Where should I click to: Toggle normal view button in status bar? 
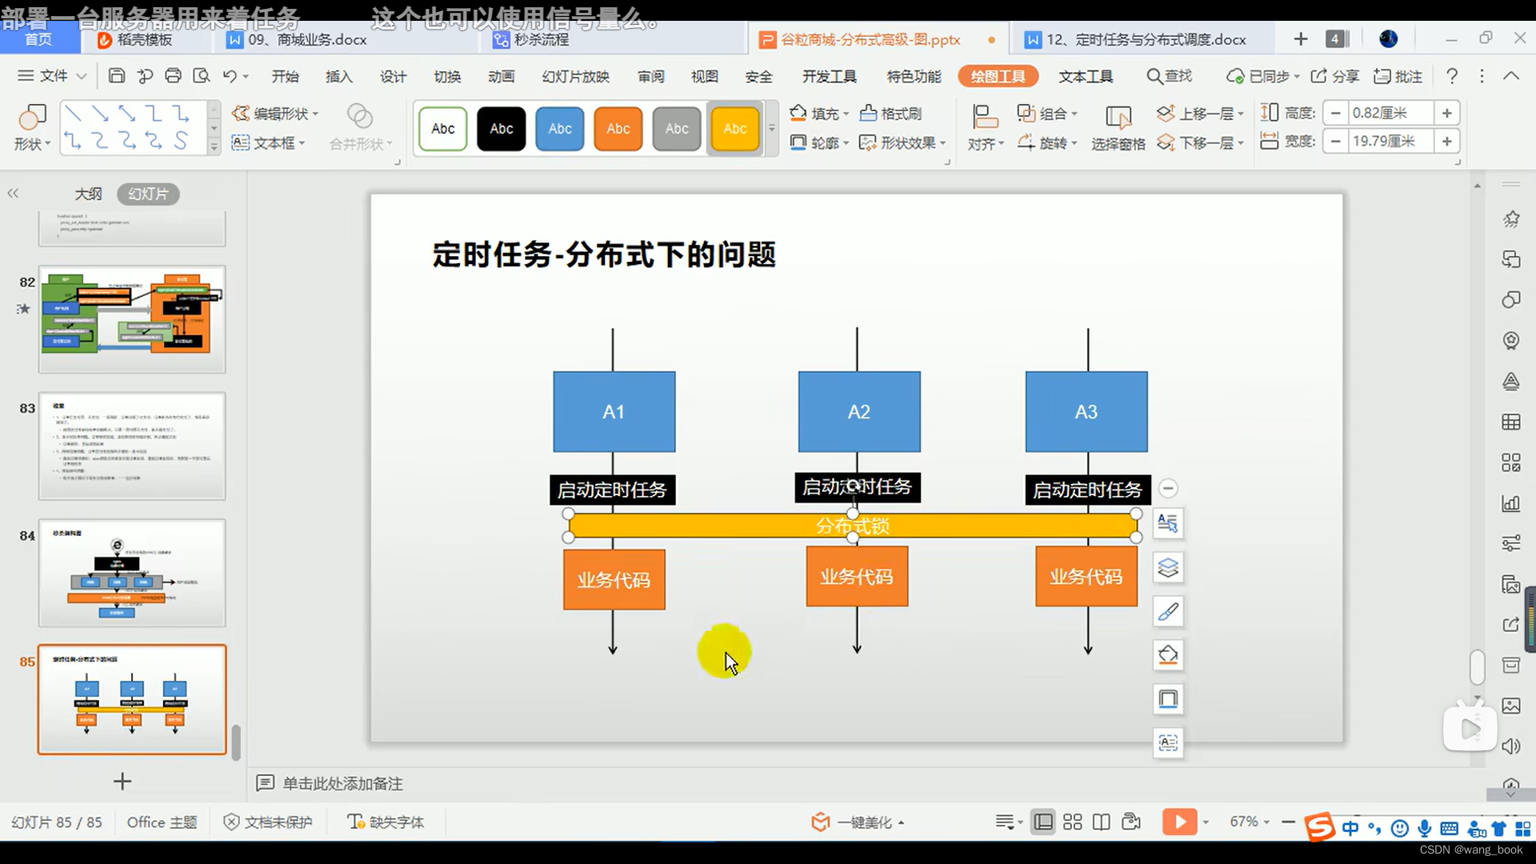point(1042,822)
